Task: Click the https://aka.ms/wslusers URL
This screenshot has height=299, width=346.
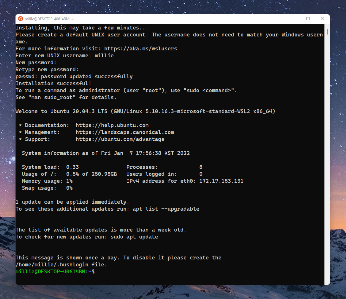Action: pos(141,48)
